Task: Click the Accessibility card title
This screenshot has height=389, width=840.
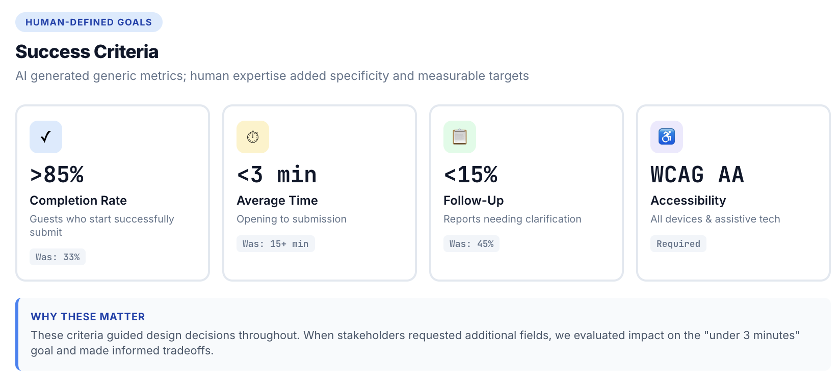Action: point(688,201)
